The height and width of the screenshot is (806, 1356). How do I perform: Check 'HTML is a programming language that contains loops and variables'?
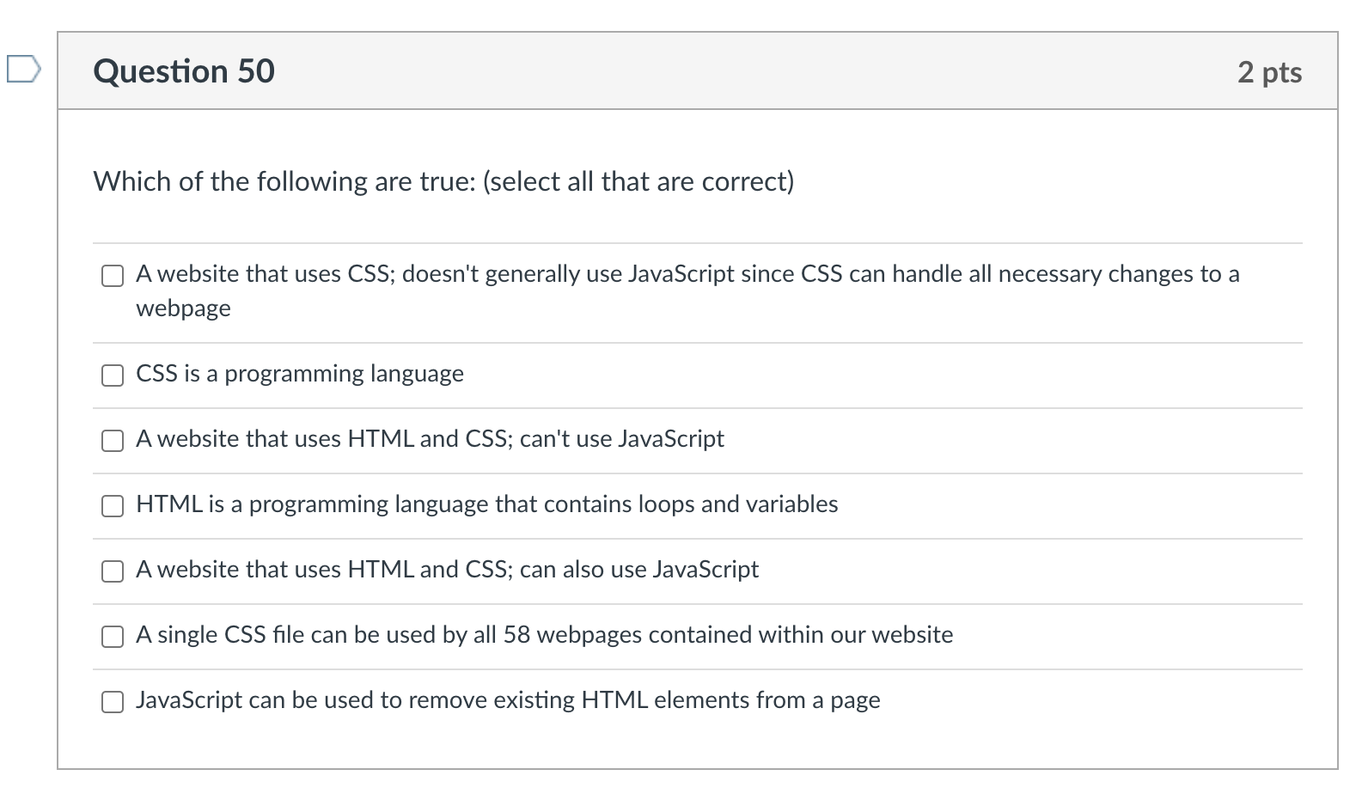(x=113, y=506)
